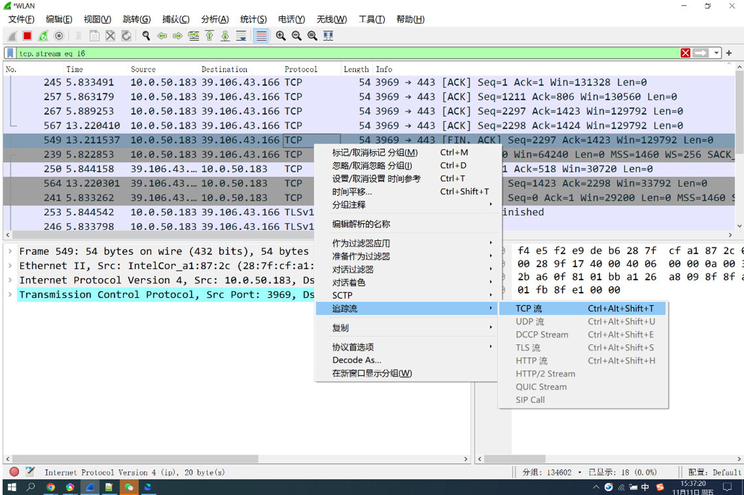Open the Windows Start menu

coord(12,487)
